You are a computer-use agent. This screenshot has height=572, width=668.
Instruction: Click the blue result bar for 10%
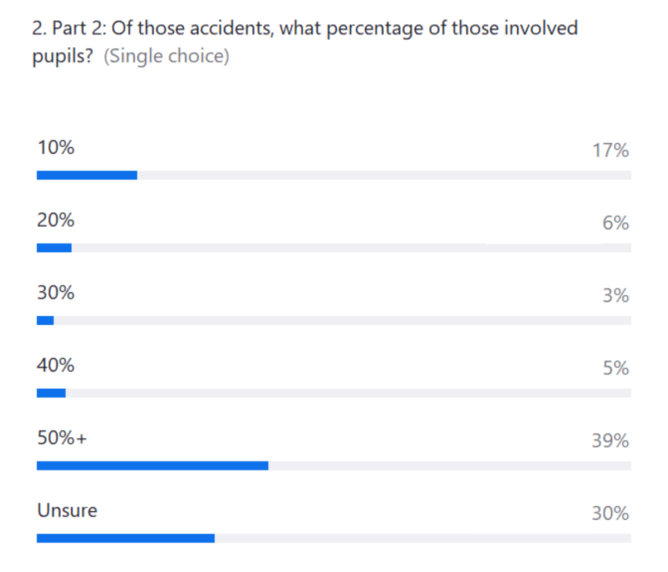pyautogui.click(x=87, y=175)
